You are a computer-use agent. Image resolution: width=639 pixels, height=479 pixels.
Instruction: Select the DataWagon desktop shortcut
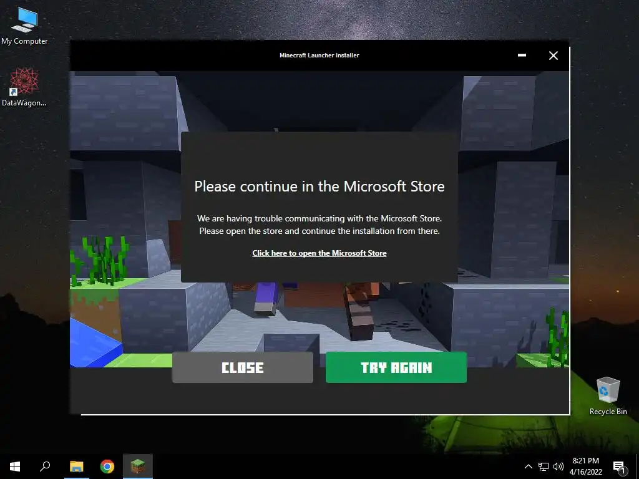(x=24, y=87)
